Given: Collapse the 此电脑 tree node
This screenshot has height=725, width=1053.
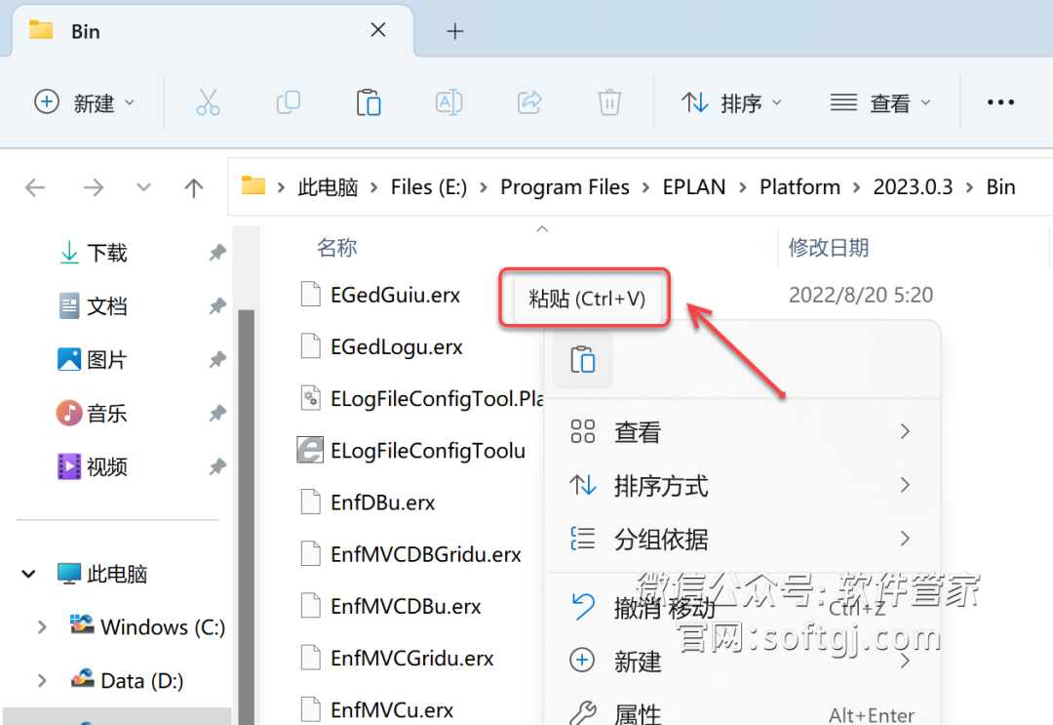Looking at the screenshot, I should tap(29, 574).
